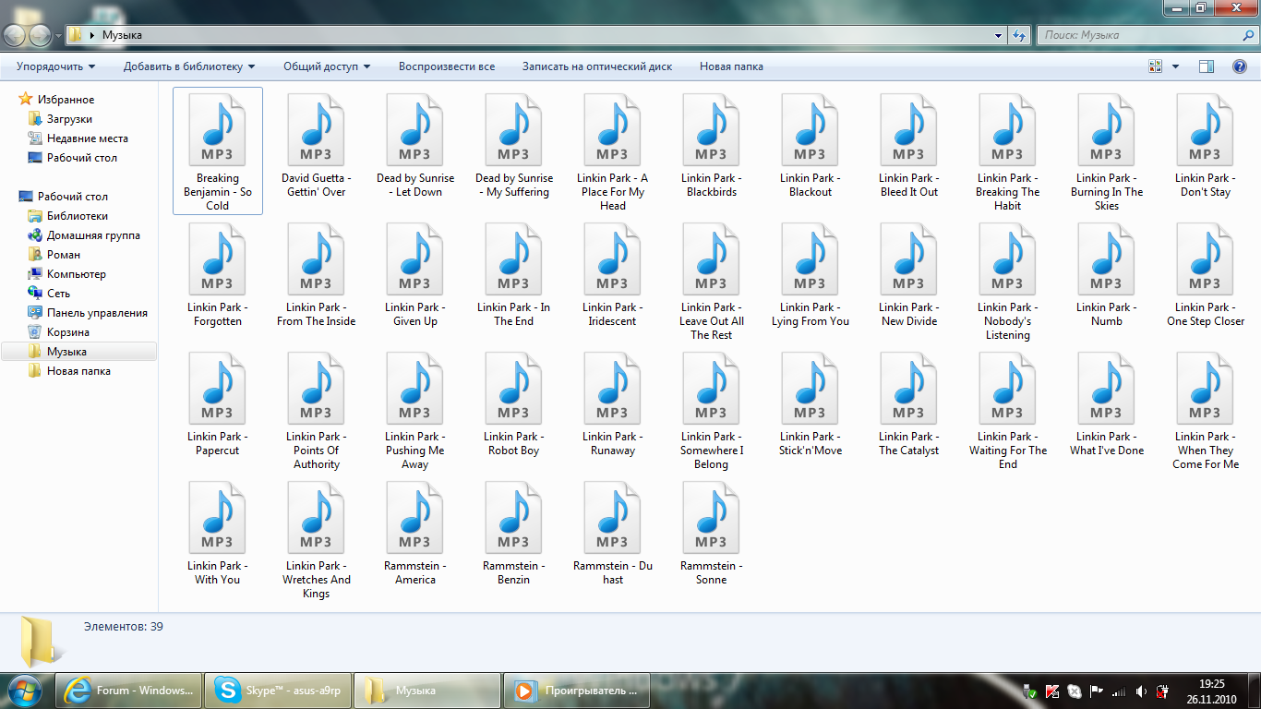
Task: Select Linkin Park - Don't Stay MP3 icon
Action: point(1205,130)
